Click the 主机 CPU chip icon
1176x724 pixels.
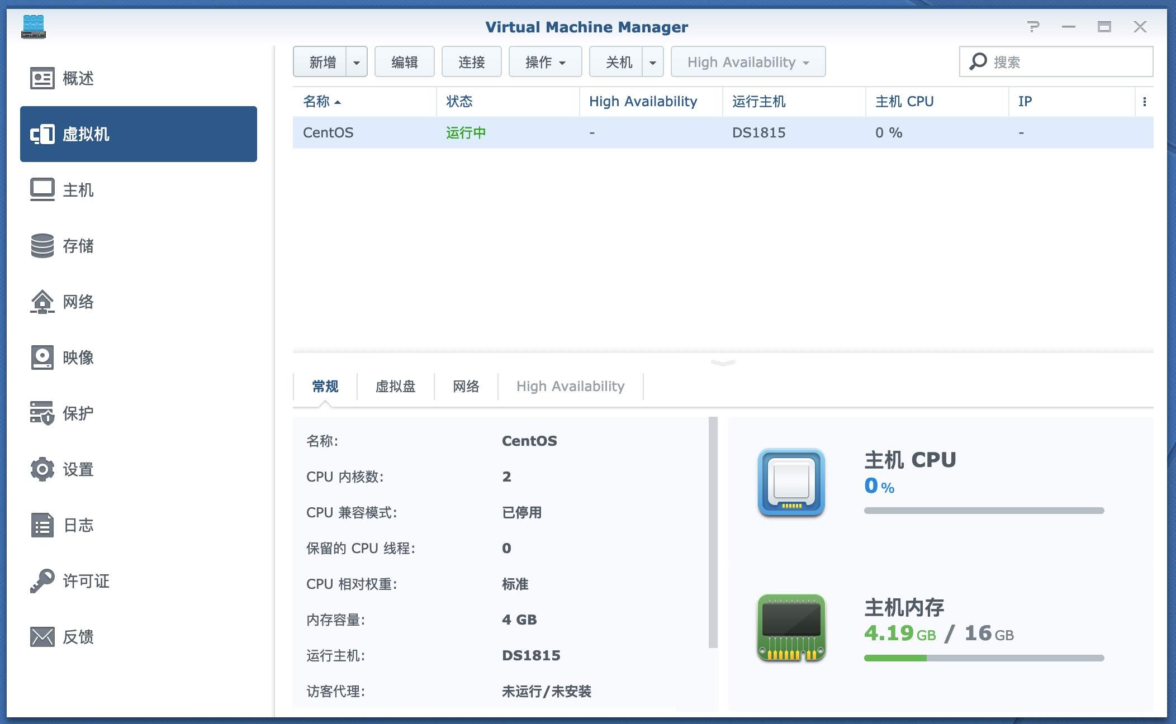[x=791, y=482]
